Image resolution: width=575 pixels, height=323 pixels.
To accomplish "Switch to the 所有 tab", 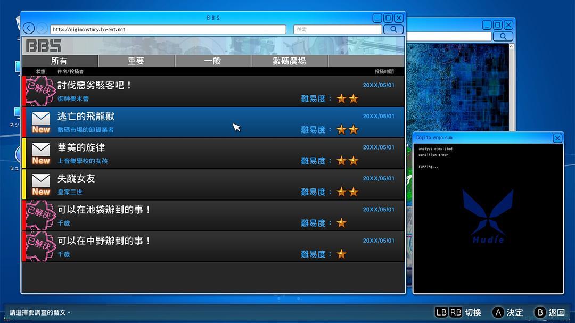I will click(59, 61).
